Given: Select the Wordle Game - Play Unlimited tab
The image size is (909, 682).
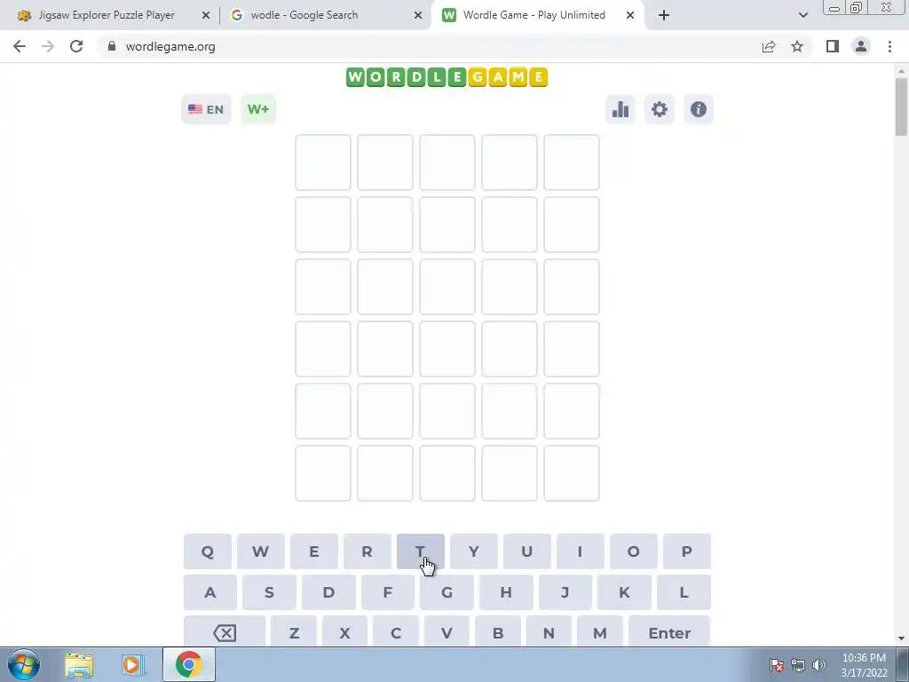Looking at the screenshot, I should 534,15.
